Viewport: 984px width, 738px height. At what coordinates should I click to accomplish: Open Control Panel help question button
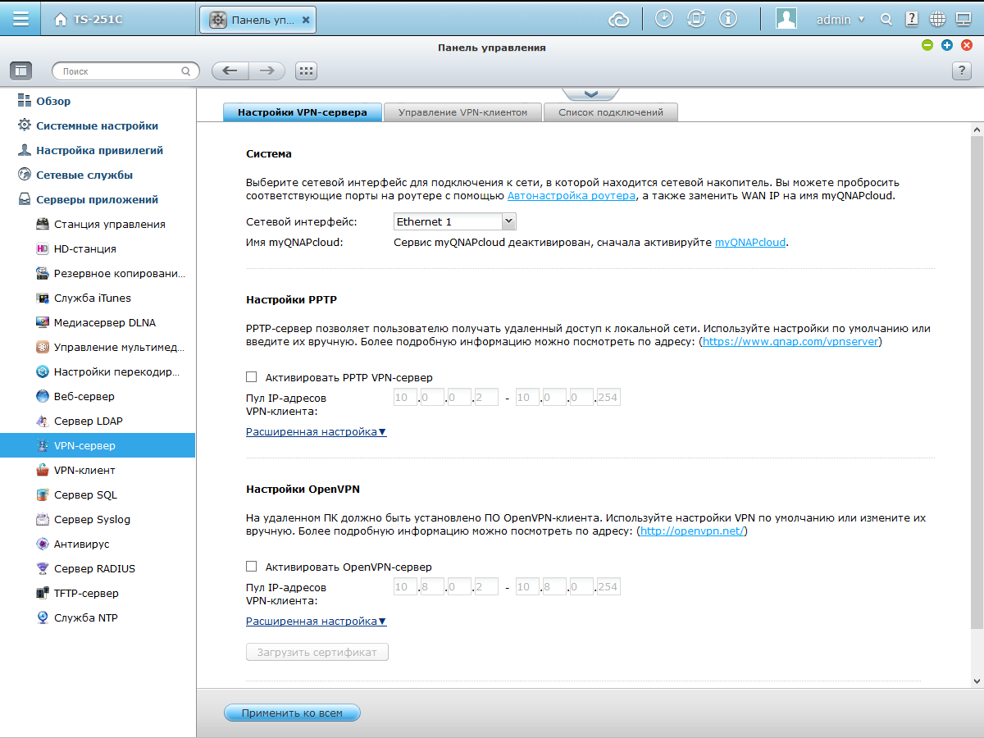click(x=962, y=71)
